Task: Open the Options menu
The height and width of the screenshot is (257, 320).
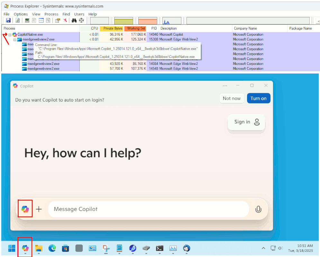Action: tap(21, 14)
